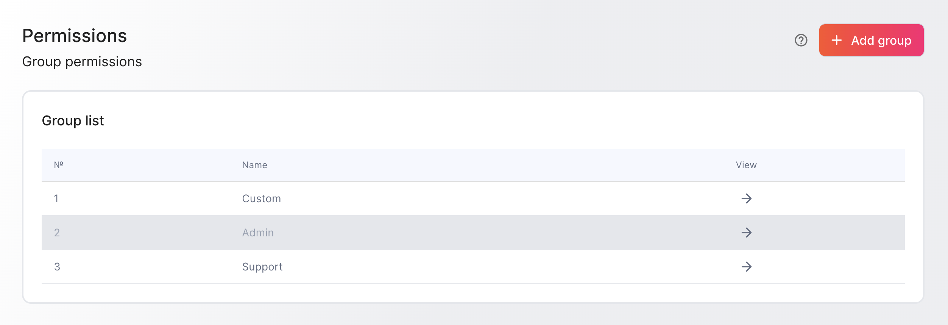
Task: Click the Name column header
Action: click(x=254, y=165)
